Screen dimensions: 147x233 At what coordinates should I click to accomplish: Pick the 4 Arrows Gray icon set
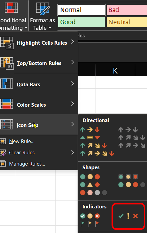(132, 138)
